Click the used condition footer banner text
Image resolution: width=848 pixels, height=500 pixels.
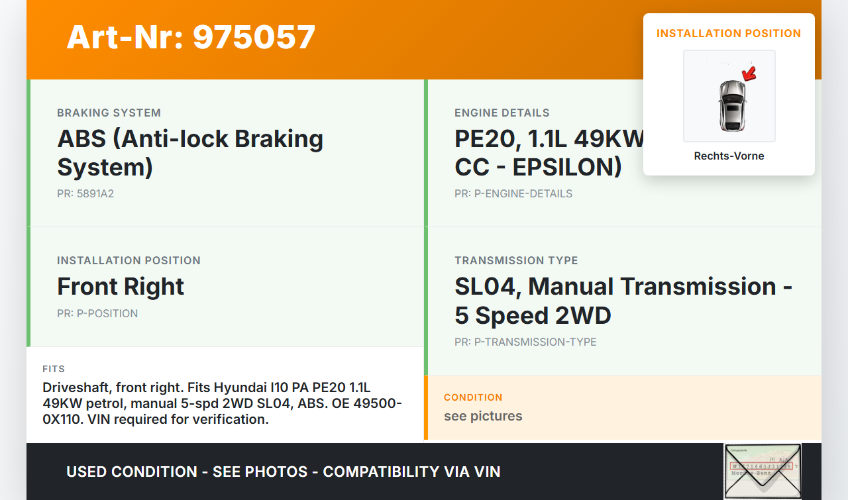[x=284, y=472]
